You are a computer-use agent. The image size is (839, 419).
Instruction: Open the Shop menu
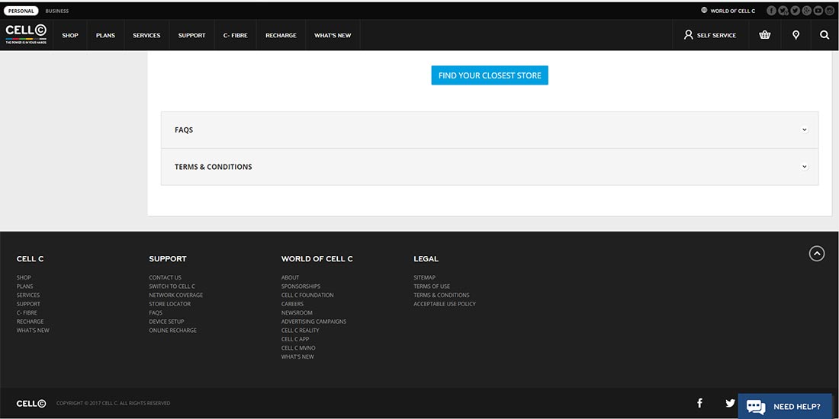(70, 35)
